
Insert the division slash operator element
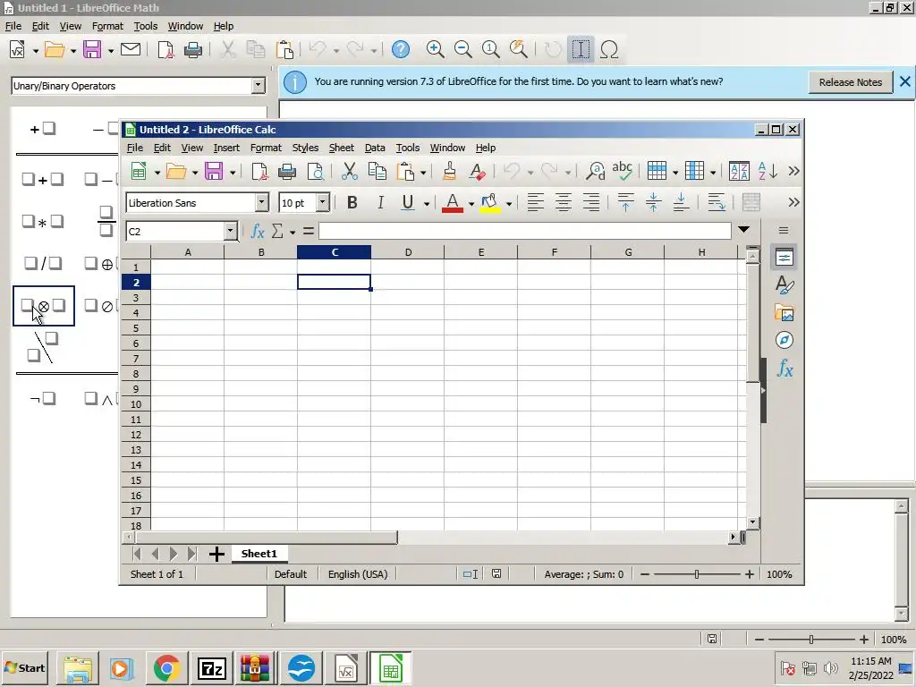(43, 264)
